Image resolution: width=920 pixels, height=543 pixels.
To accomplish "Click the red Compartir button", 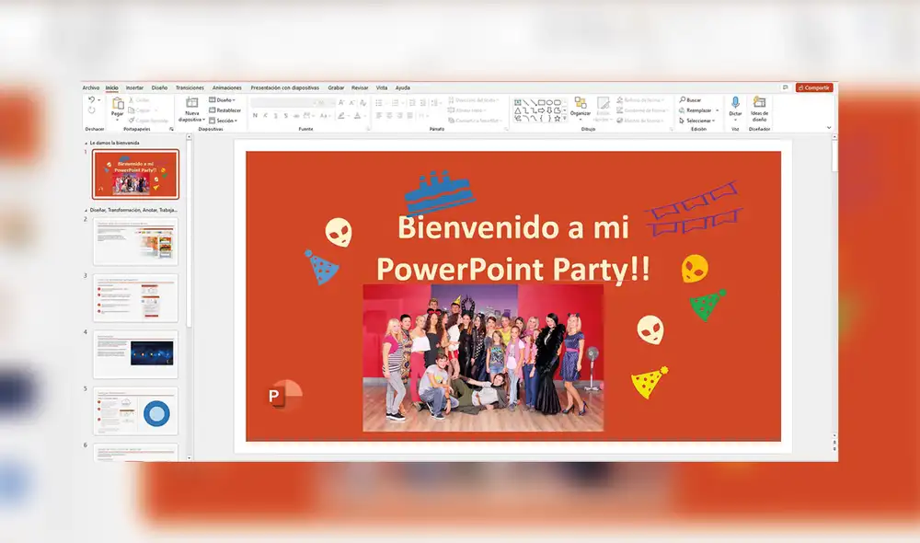I will point(814,87).
